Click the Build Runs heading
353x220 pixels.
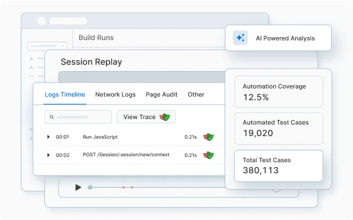coord(96,38)
